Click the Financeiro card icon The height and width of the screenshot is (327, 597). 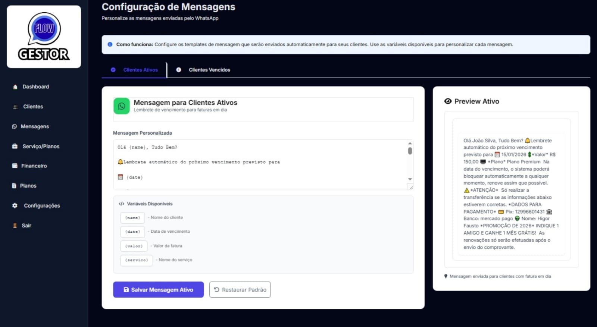[x=15, y=166]
